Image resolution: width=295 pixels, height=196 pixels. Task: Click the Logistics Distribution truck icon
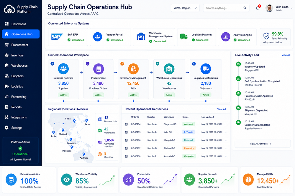click(x=206, y=69)
